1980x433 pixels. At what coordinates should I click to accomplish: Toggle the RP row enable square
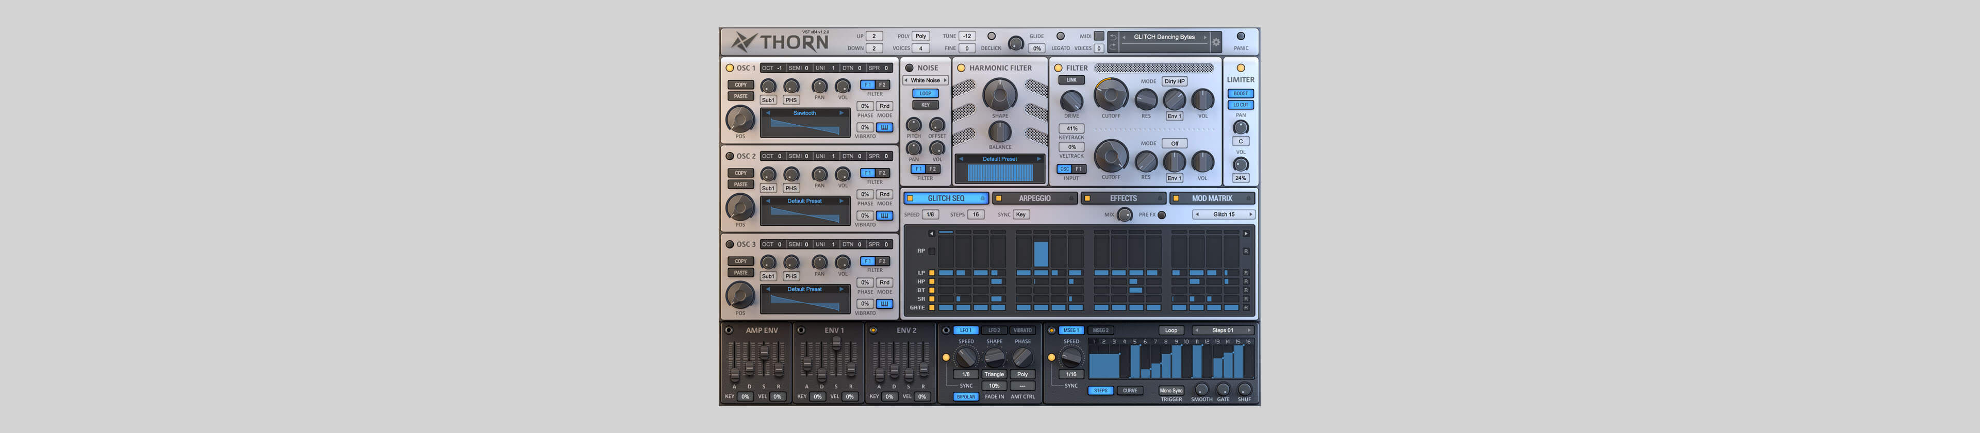click(932, 251)
